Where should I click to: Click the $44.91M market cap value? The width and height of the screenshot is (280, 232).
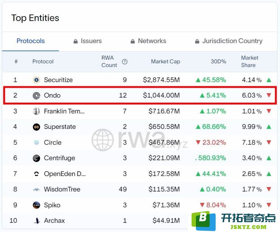166,221
